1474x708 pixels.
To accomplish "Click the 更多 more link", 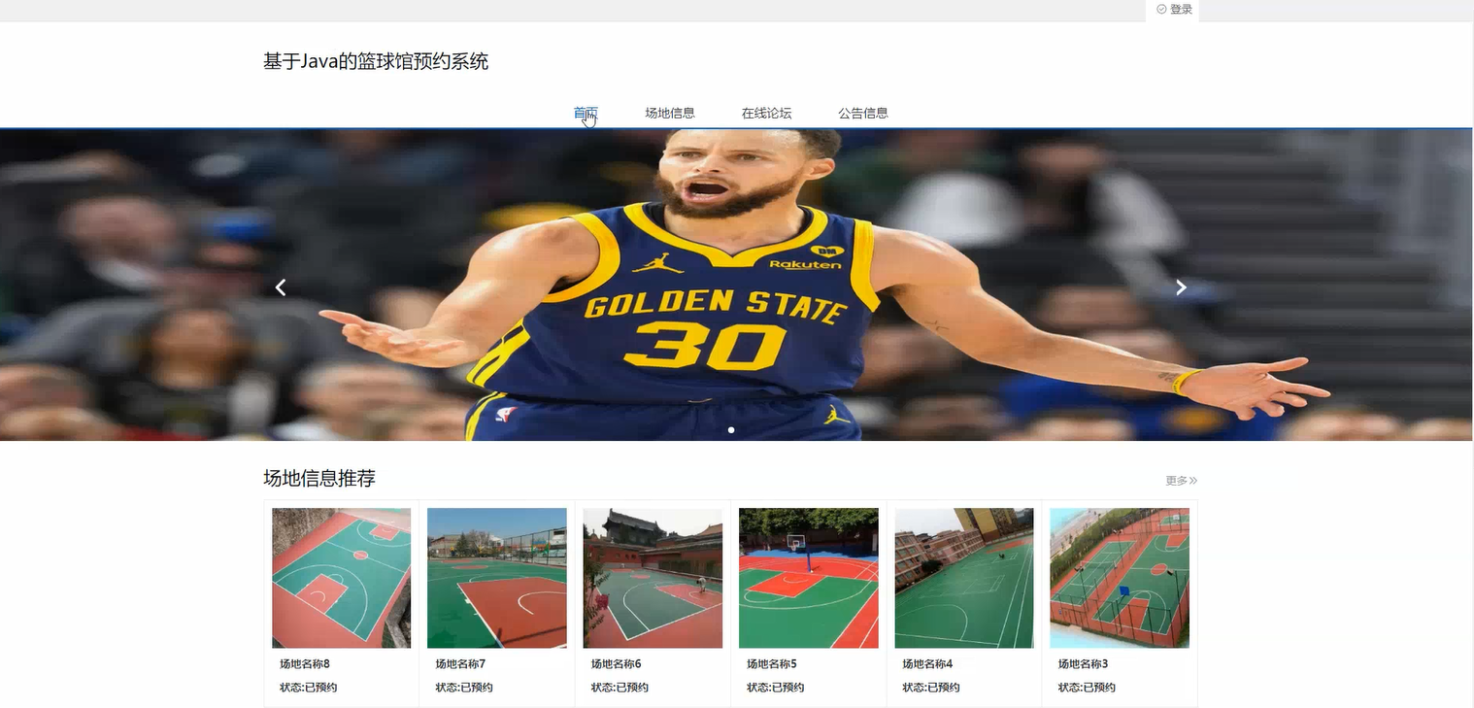I will pyautogui.click(x=1182, y=481).
